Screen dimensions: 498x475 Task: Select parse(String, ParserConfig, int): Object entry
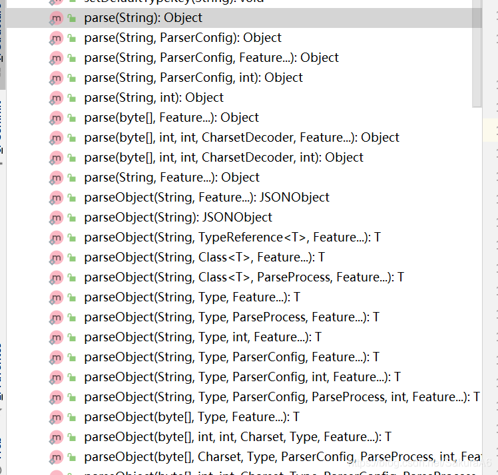[x=194, y=78]
